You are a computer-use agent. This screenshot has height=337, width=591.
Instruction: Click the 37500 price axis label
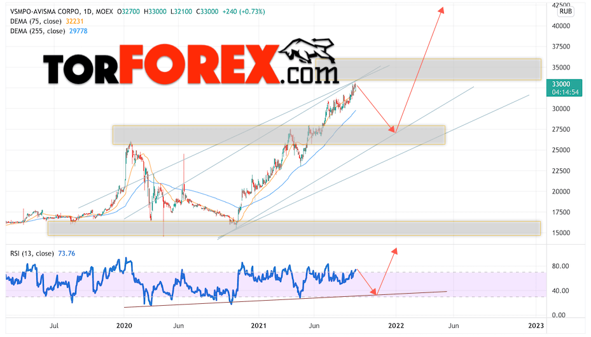(x=561, y=47)
